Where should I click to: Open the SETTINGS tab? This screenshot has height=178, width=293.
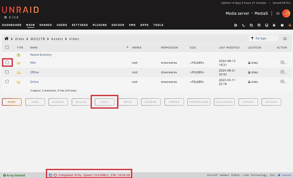[x=80, y=25]
